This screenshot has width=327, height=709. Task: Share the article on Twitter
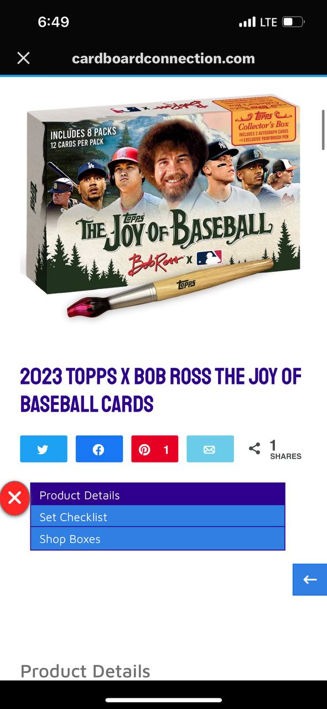coord(44,449)
